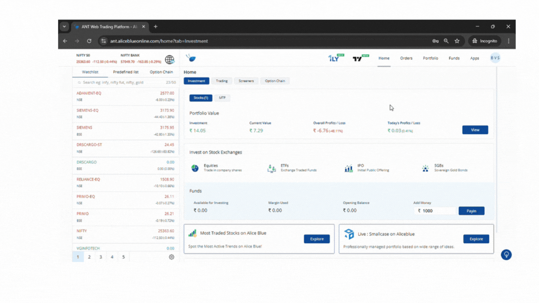Viewport: 539px width, 303px height.
Task: Click the View portfolio button
Action: [475, 130]
